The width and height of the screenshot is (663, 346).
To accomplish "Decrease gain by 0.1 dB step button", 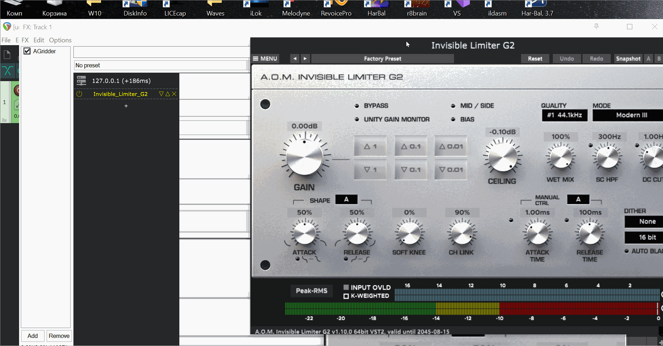I will click(411, 170).
